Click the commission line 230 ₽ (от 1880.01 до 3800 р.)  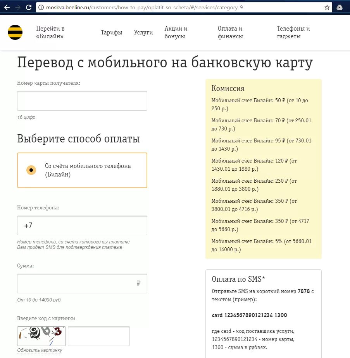254,185
